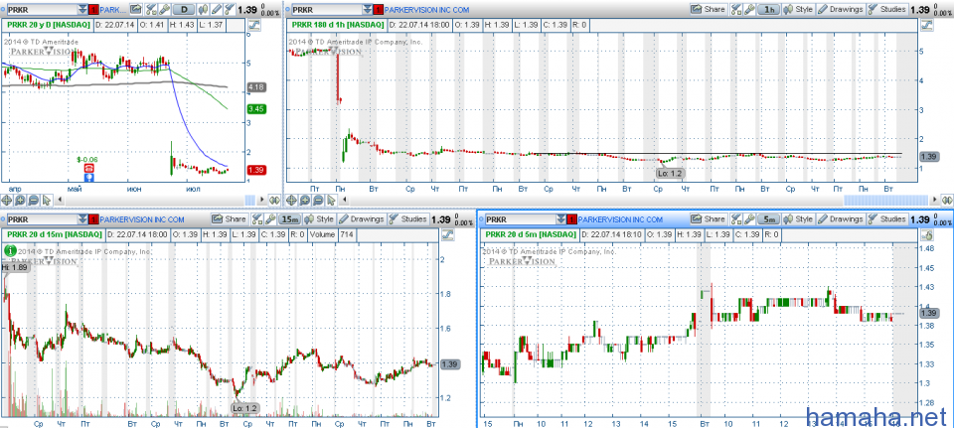This screenshot has height=428, width=954.
Task: Open wrench settings icon in daily chart panel
Action: (164, 9)
